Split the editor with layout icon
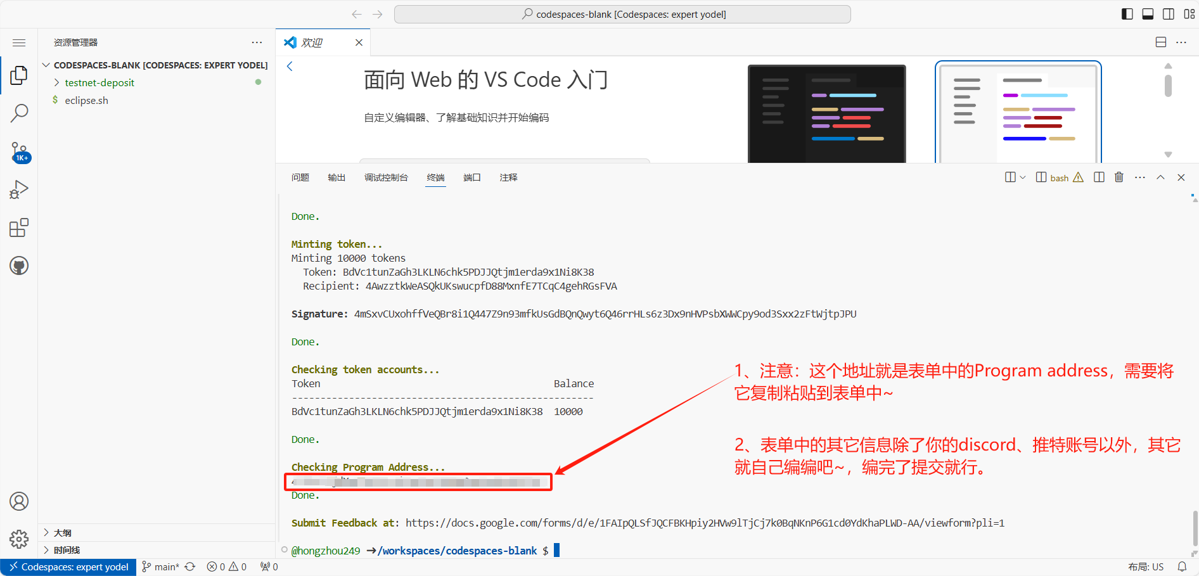This screenshot has width=1199, height=576. [x=1161, y=42]
